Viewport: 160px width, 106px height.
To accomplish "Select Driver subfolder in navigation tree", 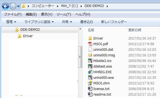I will point(28,36).
